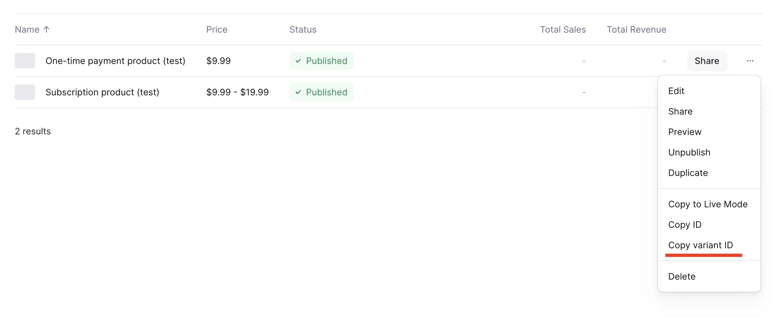Click the three-dot menu for One-time payment product
The height and width of the screenshot is (318, 772).
point(750,61)
